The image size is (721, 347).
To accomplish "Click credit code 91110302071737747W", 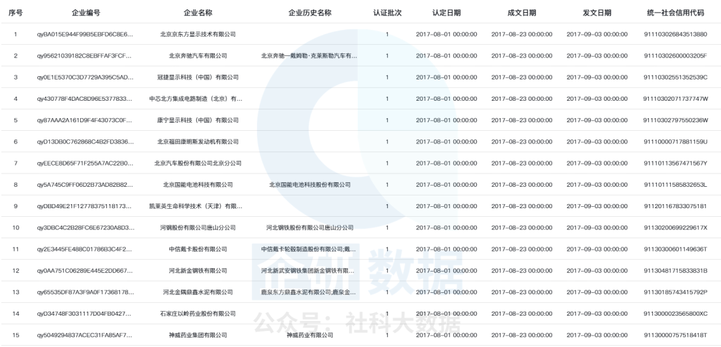I will click(x=675, y=99).
